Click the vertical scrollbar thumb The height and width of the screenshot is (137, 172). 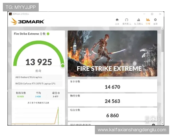pos(162,41)
